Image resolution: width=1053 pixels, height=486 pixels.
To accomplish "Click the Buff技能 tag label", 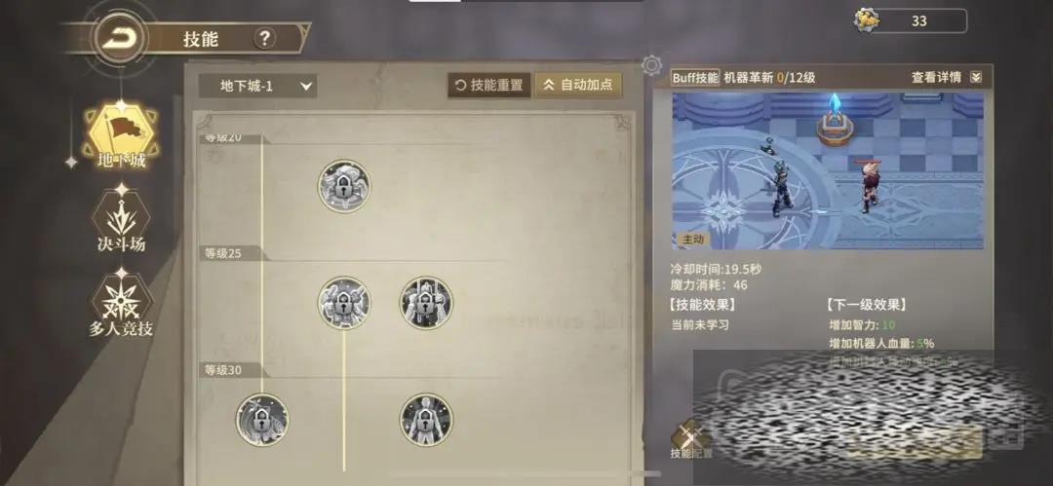I will coord(696,77).
